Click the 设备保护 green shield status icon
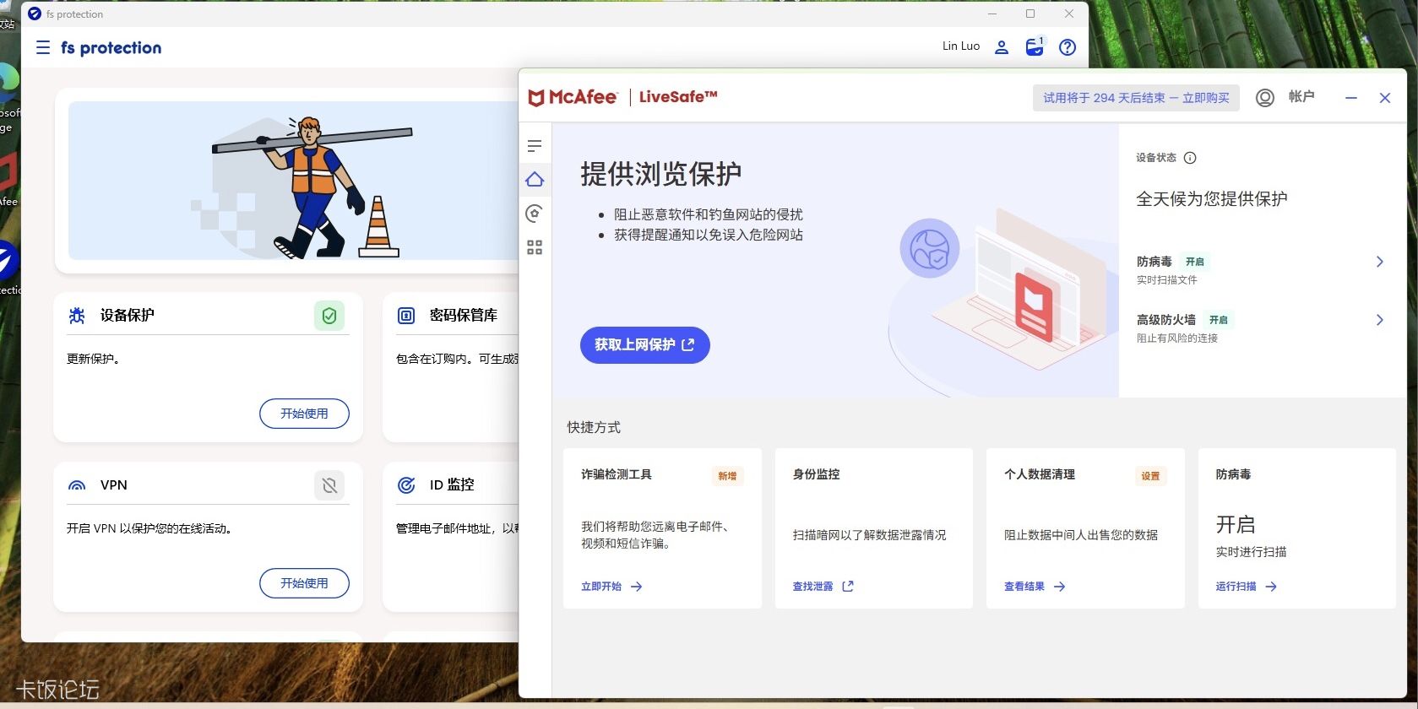The height and width of the screenshot is (709, 1418). point(329,316)
